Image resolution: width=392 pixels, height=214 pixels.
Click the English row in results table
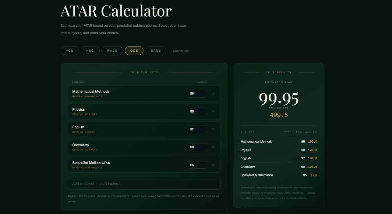tap(279, 158)
